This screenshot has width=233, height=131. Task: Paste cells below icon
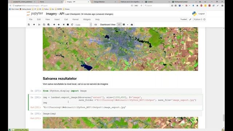point(48,25)
